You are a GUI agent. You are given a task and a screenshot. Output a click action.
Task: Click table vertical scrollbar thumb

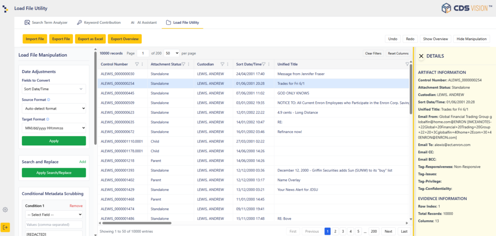coord(411,89)
